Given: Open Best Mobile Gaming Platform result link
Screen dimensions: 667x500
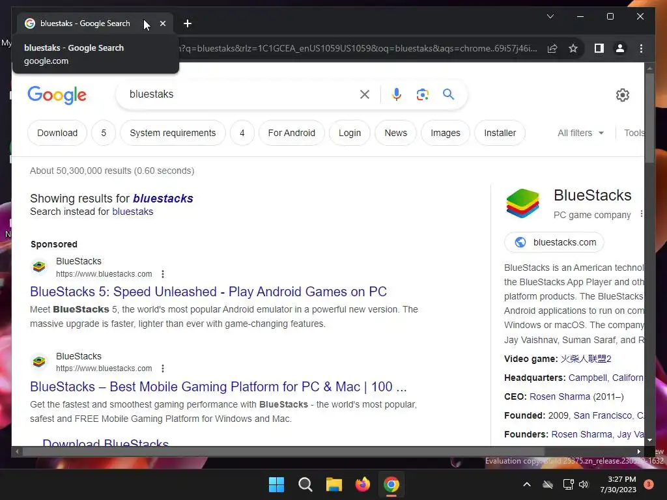Looking at the screenshot, I should [x=218, y=387].
